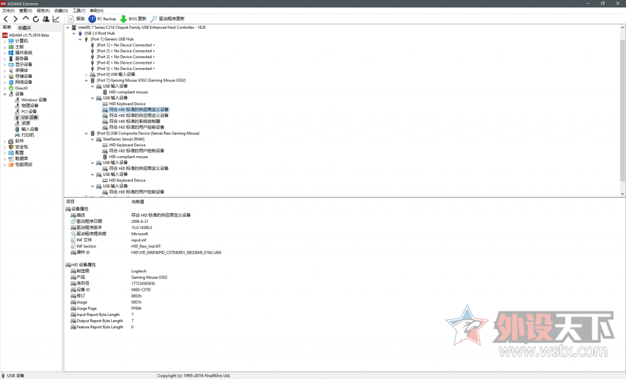Click the up-level arrow toolbar icon
The height and width of the screenshot is (379, 626).
(26, 18)
